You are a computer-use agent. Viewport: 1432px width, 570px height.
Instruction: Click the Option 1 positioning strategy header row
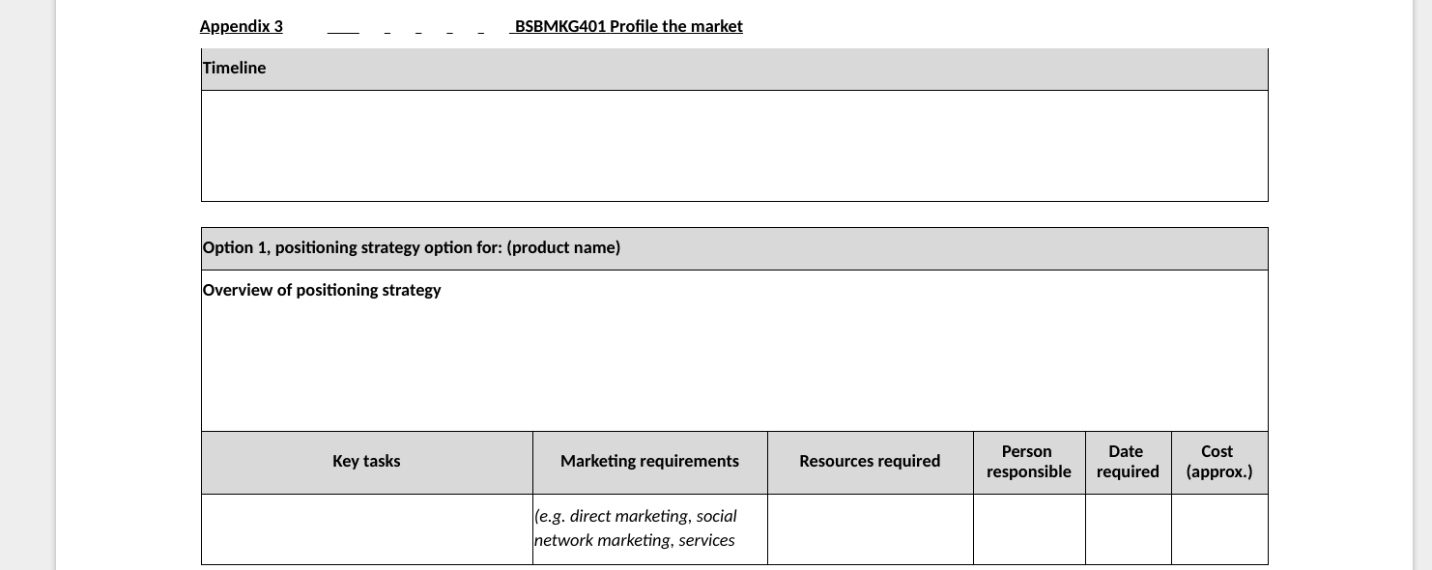coord(734,248)
